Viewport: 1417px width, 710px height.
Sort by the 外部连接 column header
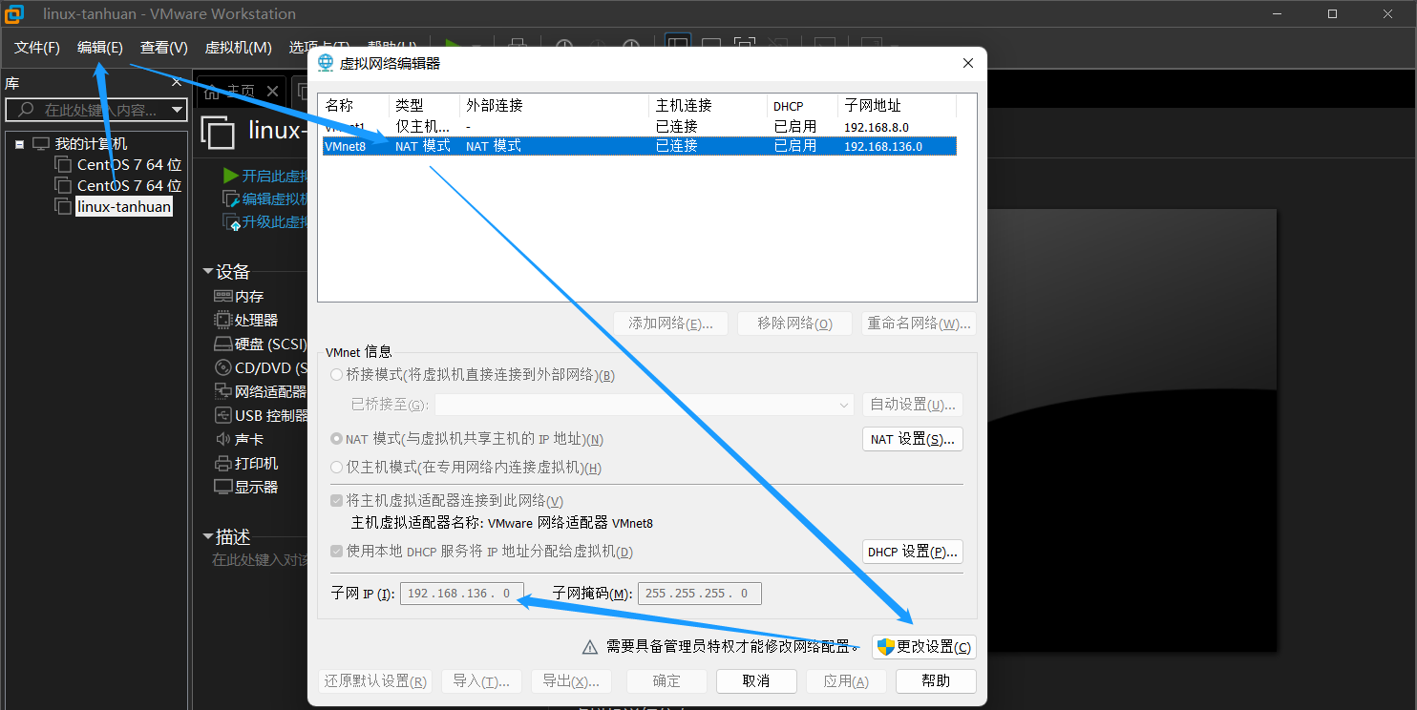(x=554, y=106)
